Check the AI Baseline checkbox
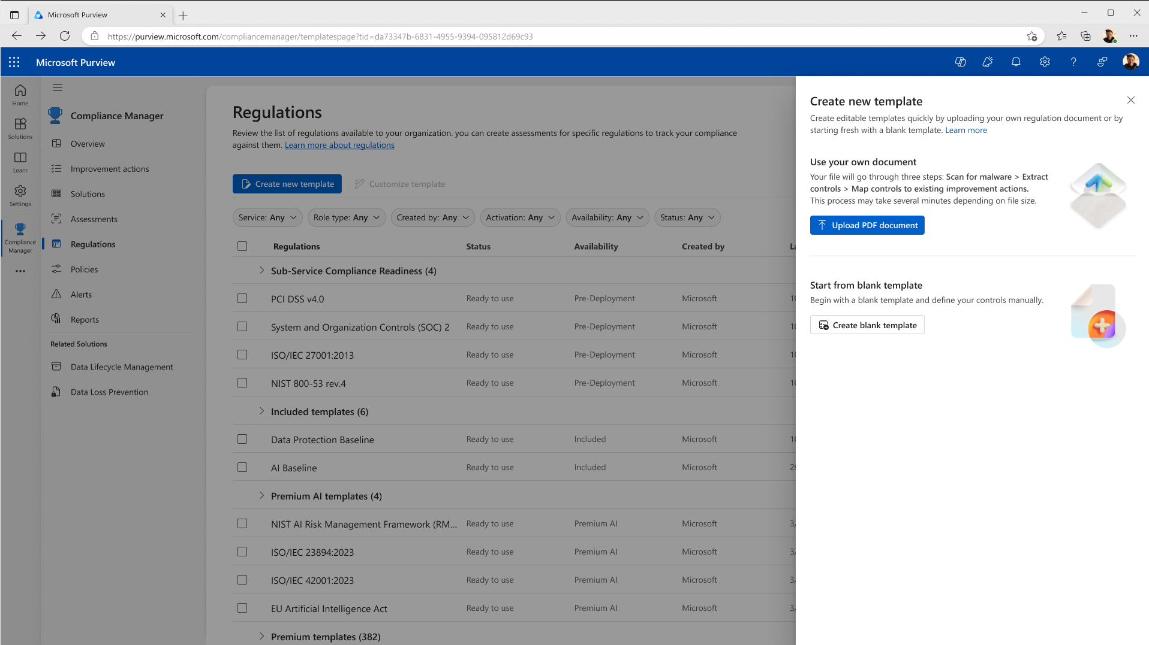 point(242,467)
